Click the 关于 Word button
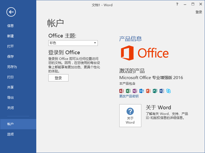The width and height of the screenshot is (205, 153). [x=130, y=115]
